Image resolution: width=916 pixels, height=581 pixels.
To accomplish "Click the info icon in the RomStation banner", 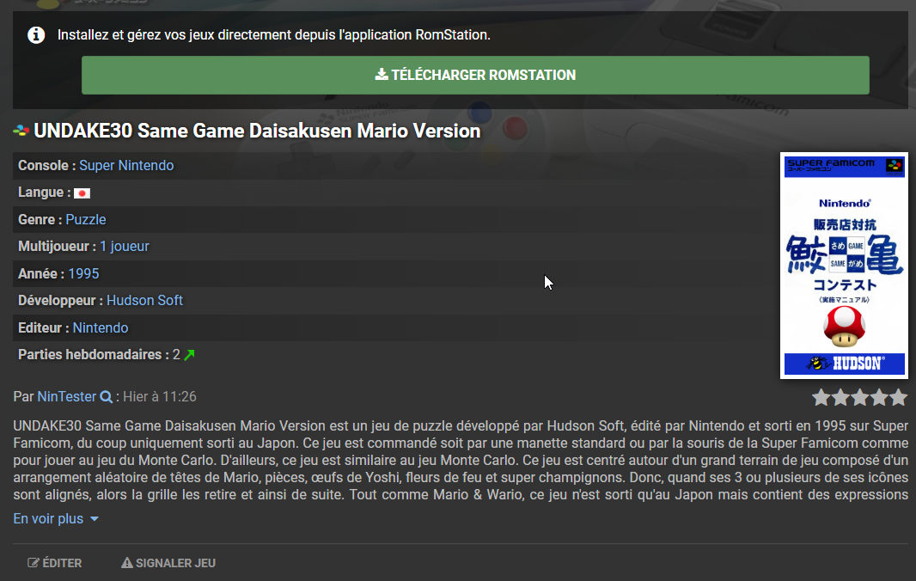I will (x=36, y=35).
